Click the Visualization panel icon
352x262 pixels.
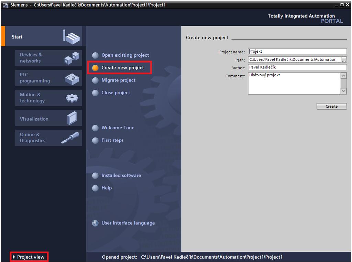coord(72,118)
